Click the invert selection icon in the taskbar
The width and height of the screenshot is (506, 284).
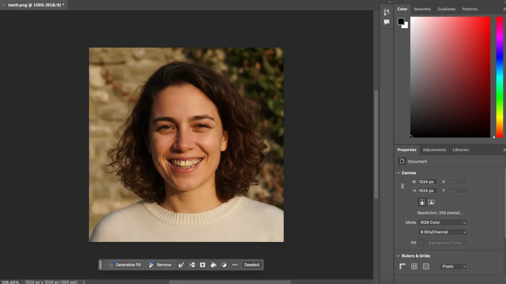pyautogui.click(x=192, y=265)
